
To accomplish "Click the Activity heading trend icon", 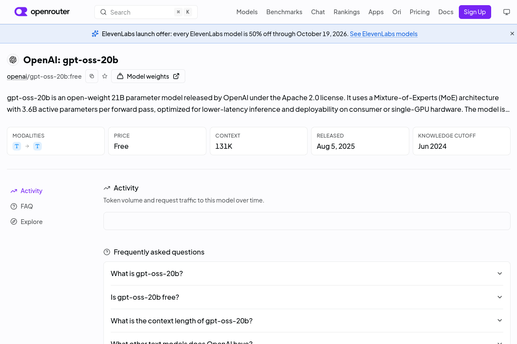I will pos(107,188).
